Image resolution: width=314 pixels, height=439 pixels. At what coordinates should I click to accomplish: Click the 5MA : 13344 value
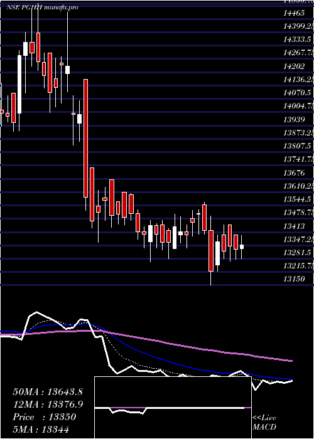coord(41,430)
